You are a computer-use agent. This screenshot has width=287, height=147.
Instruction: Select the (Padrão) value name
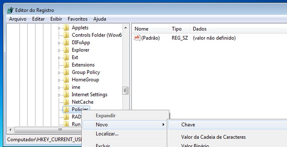click(x=150, y=38)
